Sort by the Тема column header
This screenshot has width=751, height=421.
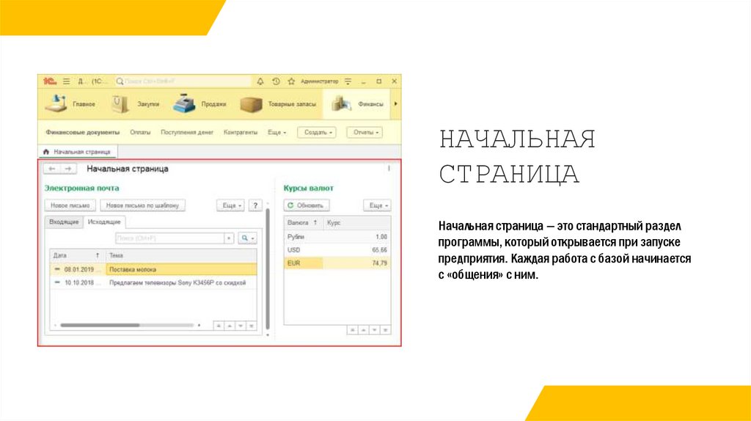[x=181, y=256]
